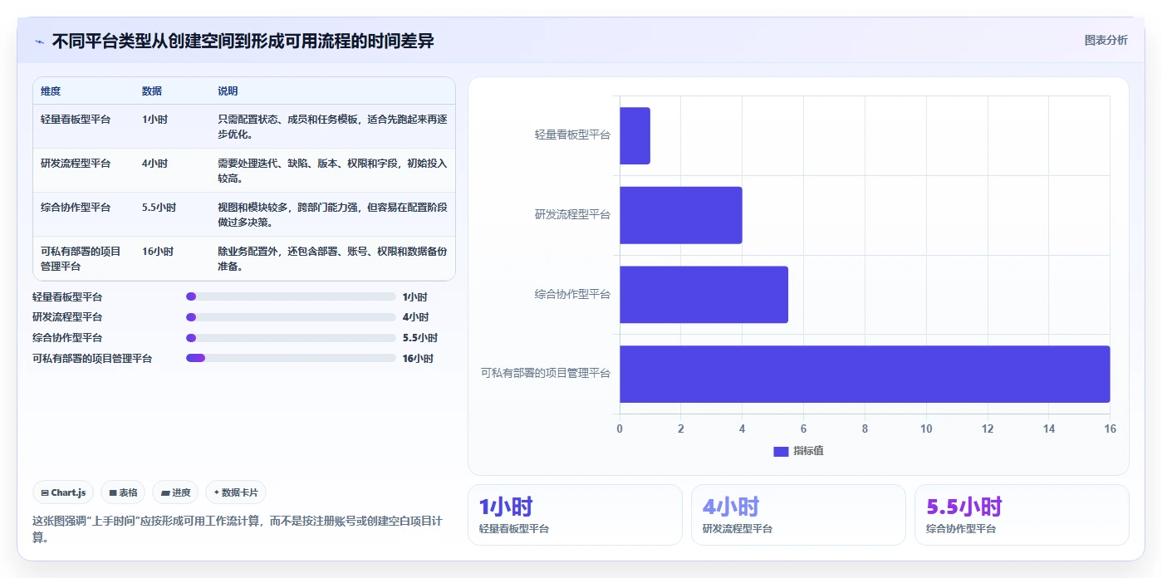Click the page title 不同平台类型从创建空间到形成可用流程的时间差异
1162x578 pixels.
pyautogui.click(x=243, y=42)
